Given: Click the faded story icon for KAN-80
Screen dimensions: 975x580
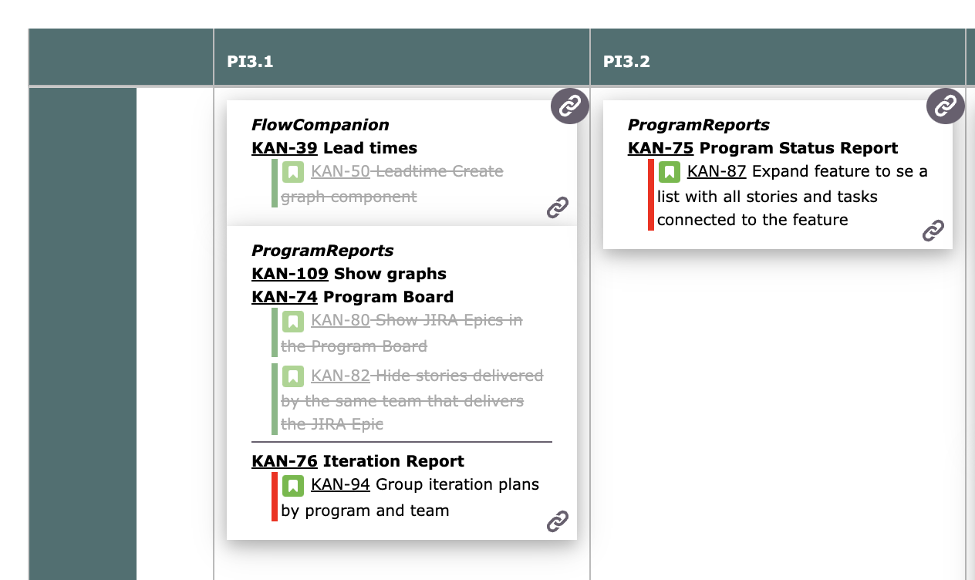Looking at the screenshot, I should tap(293, 321).
